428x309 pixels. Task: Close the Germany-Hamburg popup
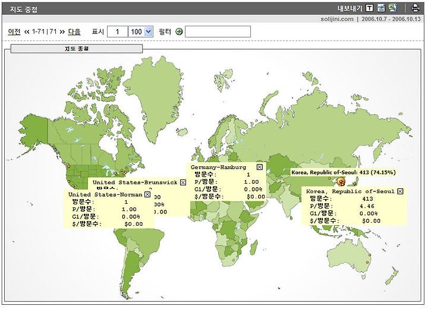260,167
